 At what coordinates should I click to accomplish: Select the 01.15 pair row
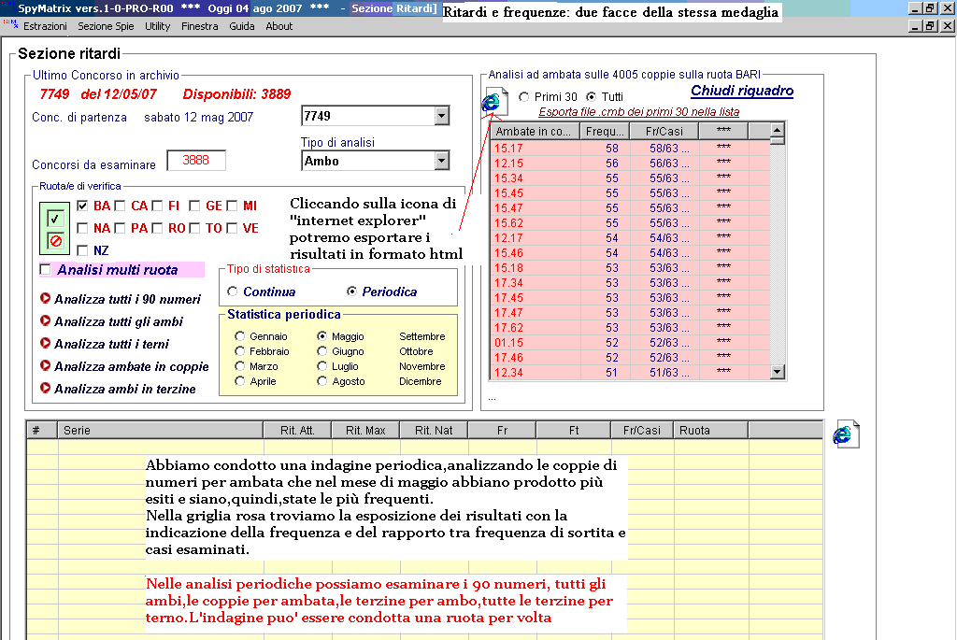(631, 343)
